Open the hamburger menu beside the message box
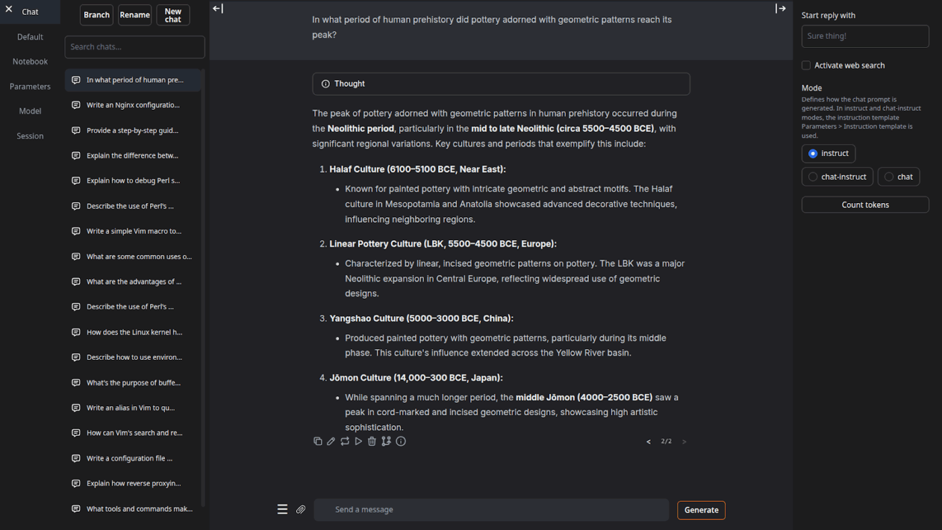This screenshot has width=942, height=530. [x=283, y=510]
